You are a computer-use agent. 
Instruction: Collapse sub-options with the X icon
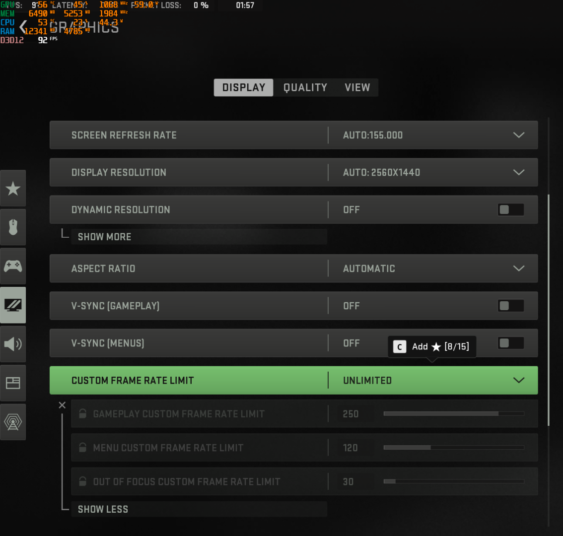click(x=62, y=405)
